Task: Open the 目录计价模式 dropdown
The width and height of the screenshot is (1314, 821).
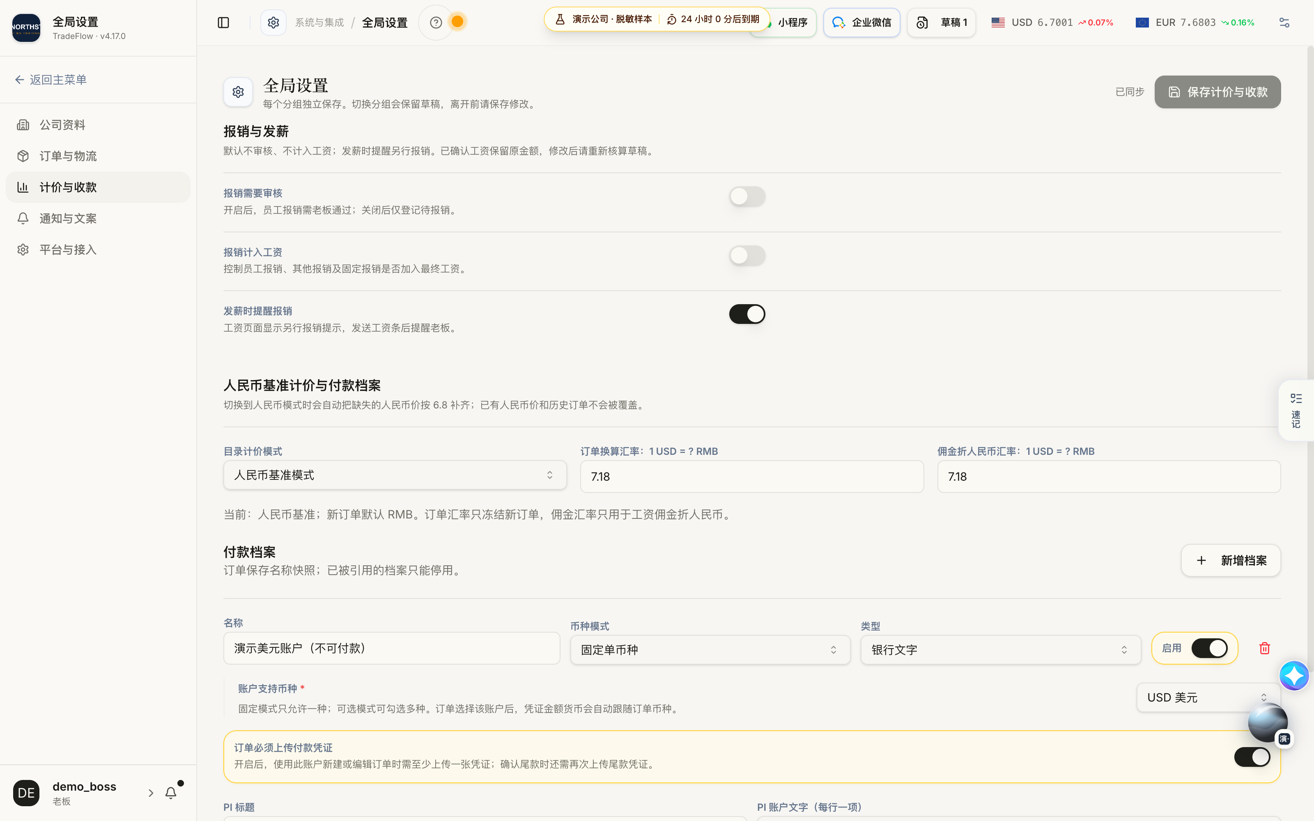Action: click(x=395, y=475)
